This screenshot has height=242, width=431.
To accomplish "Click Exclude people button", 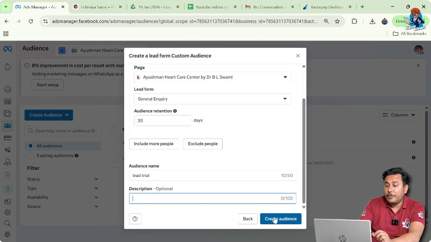I will [x=203, y=144].
